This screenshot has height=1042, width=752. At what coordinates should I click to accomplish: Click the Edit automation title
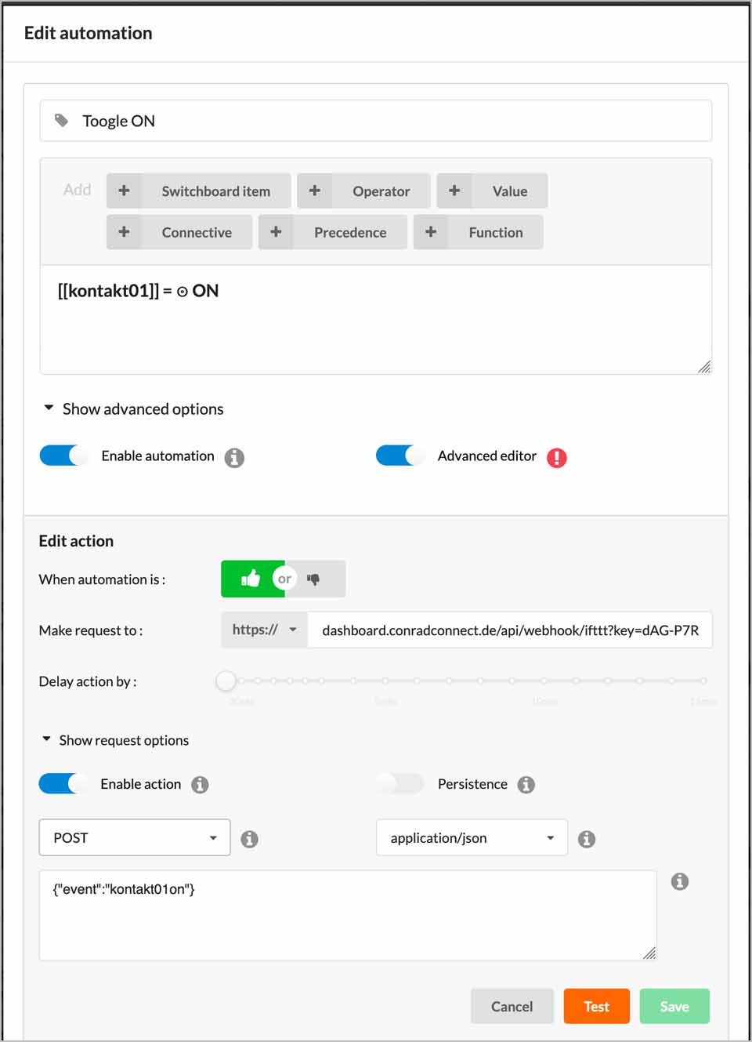click(x=89, y=33)
